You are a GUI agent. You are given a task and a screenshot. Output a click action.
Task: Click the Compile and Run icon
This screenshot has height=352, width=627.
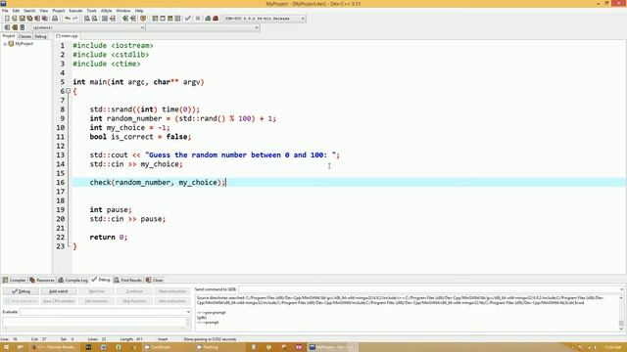point(169,19)
